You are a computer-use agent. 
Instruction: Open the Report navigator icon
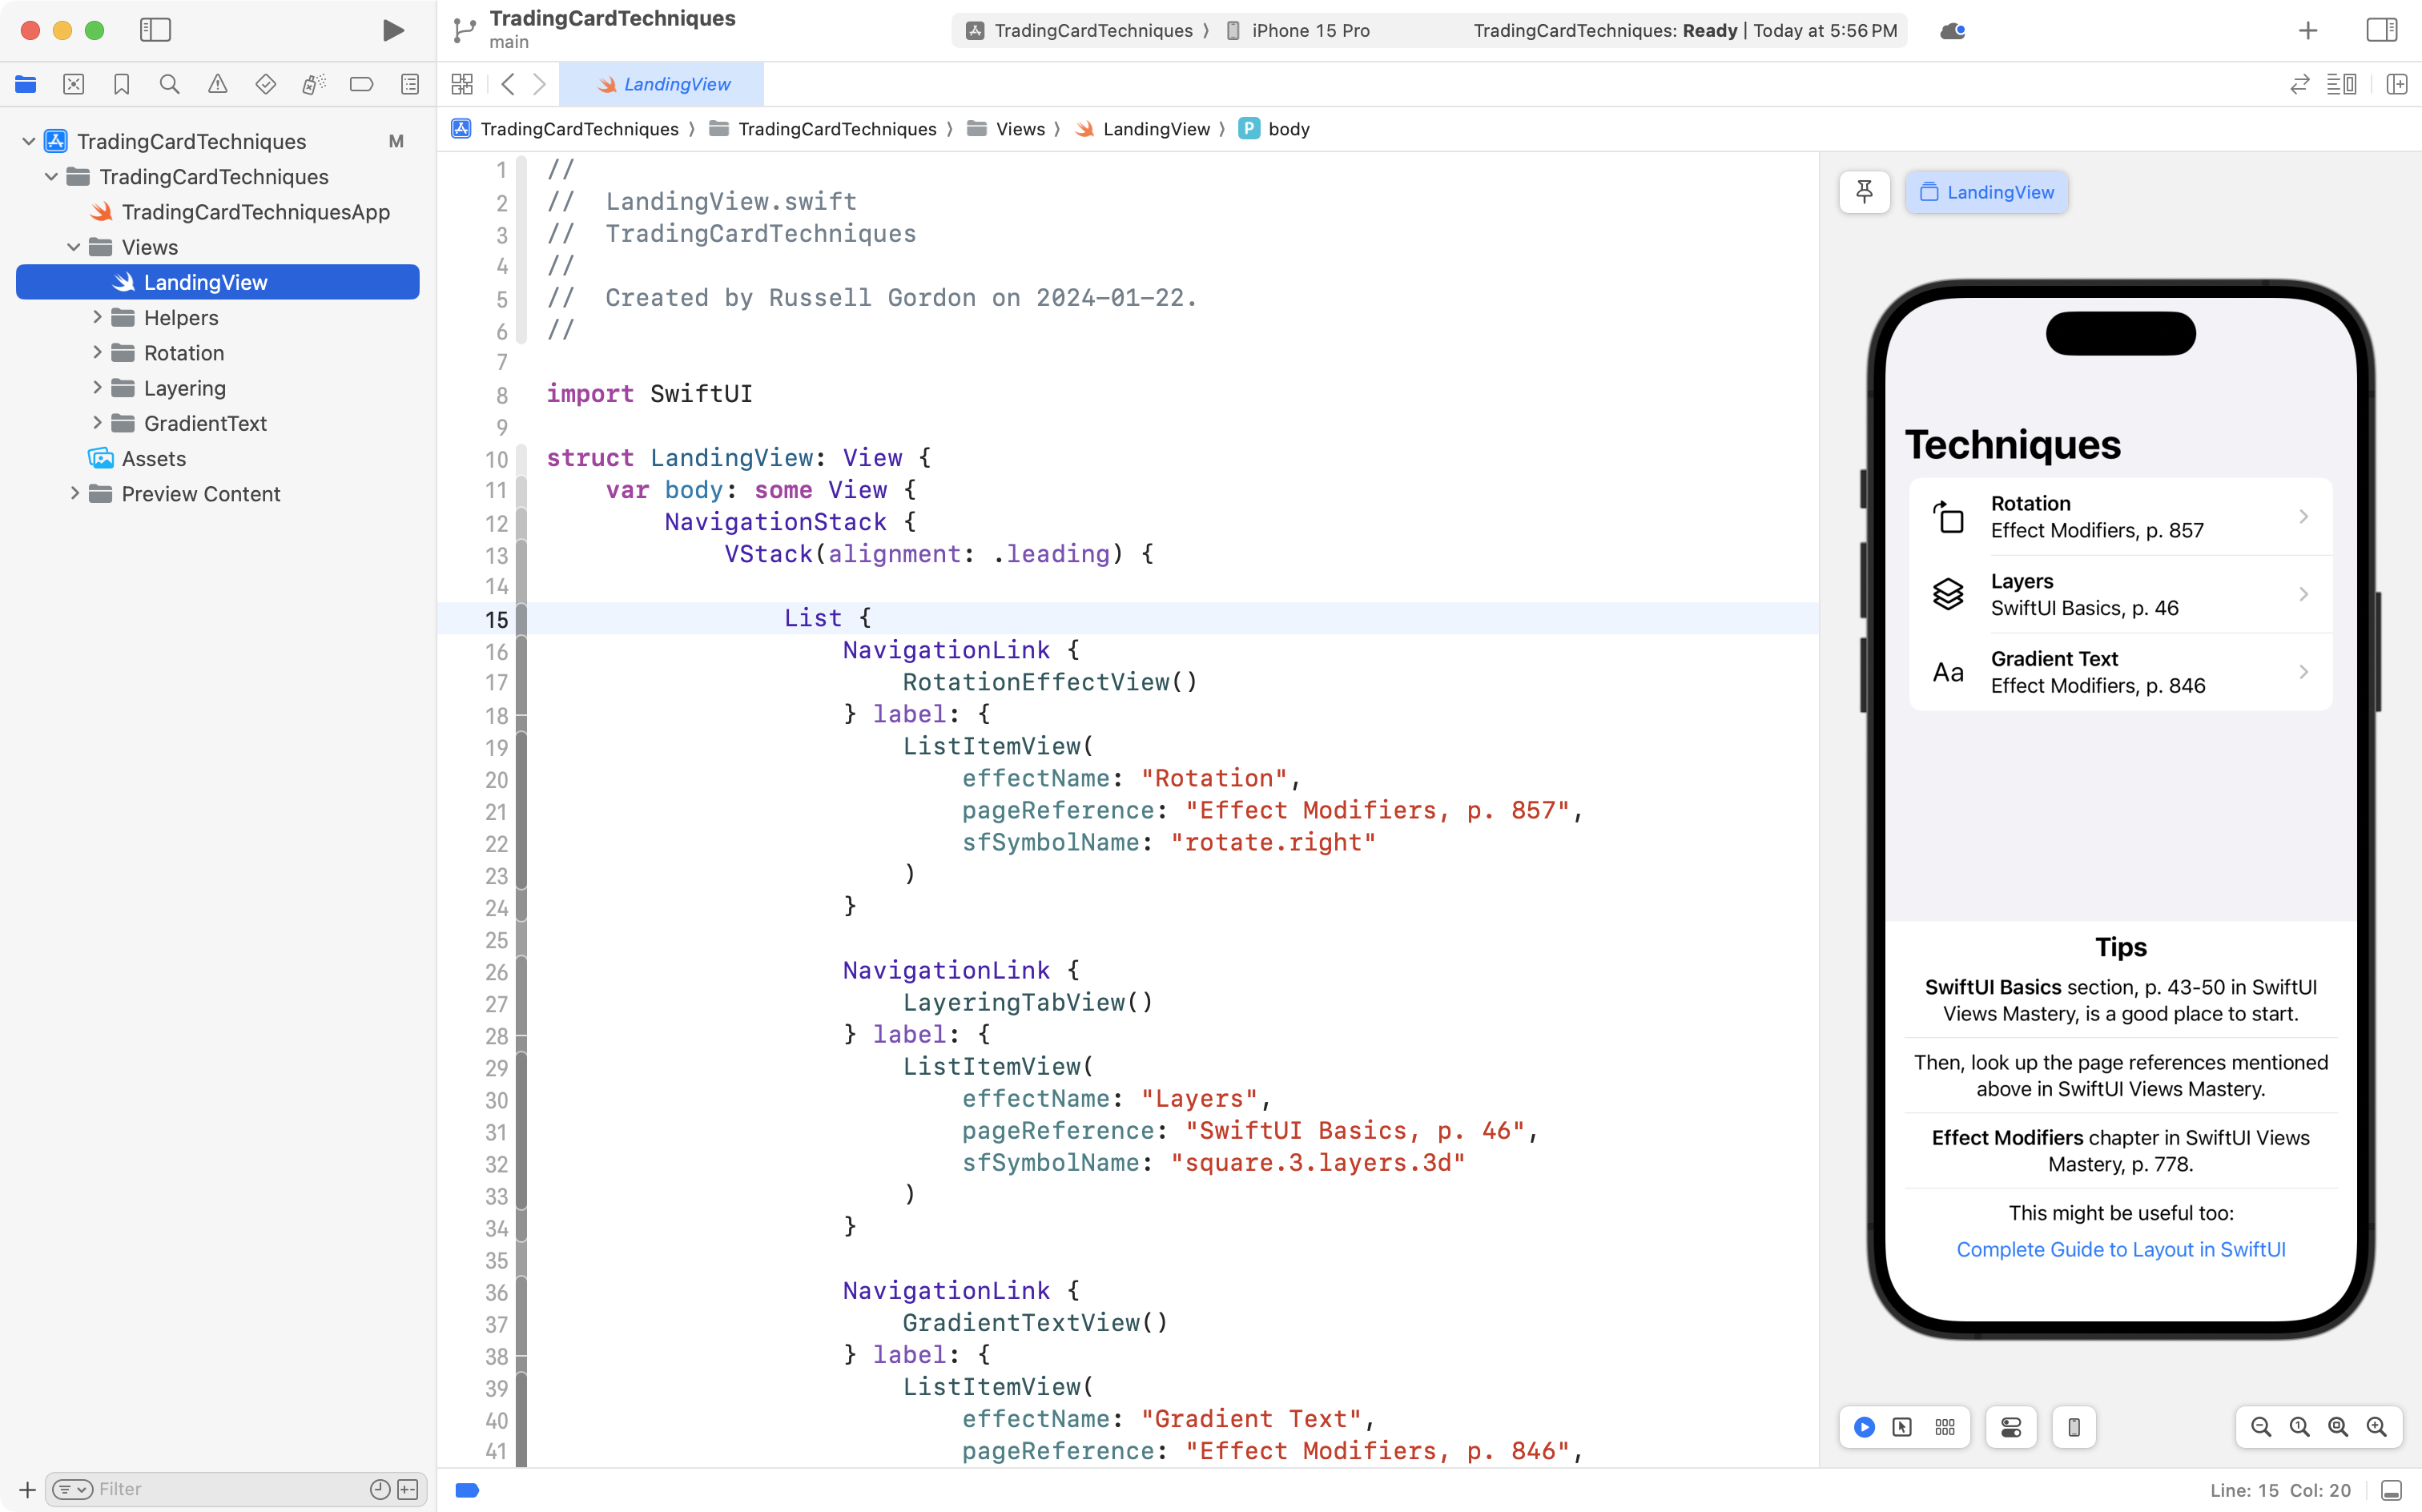410,84
